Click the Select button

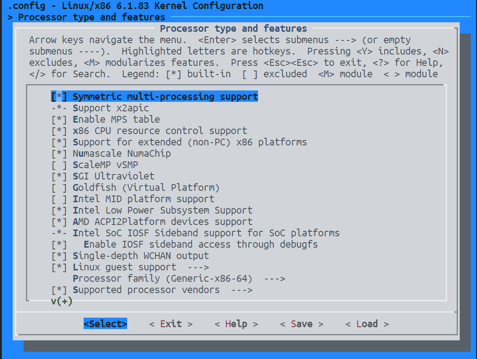click(105, 324)
